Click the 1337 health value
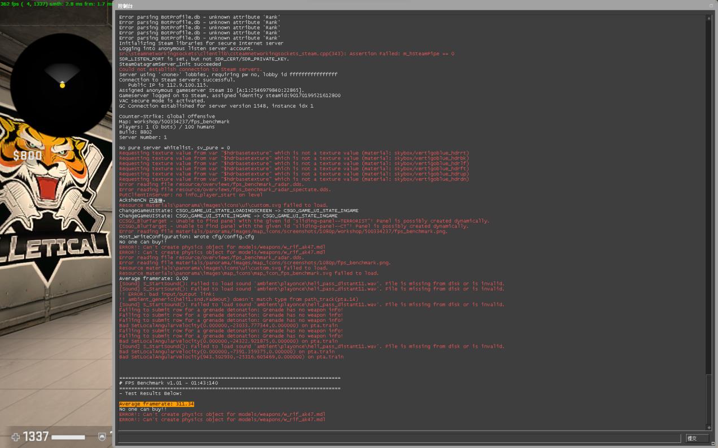Screen dimensions: 718x448 36,437
